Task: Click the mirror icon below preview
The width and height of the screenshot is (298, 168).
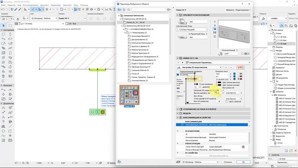Action: click(x=247, y=54)
